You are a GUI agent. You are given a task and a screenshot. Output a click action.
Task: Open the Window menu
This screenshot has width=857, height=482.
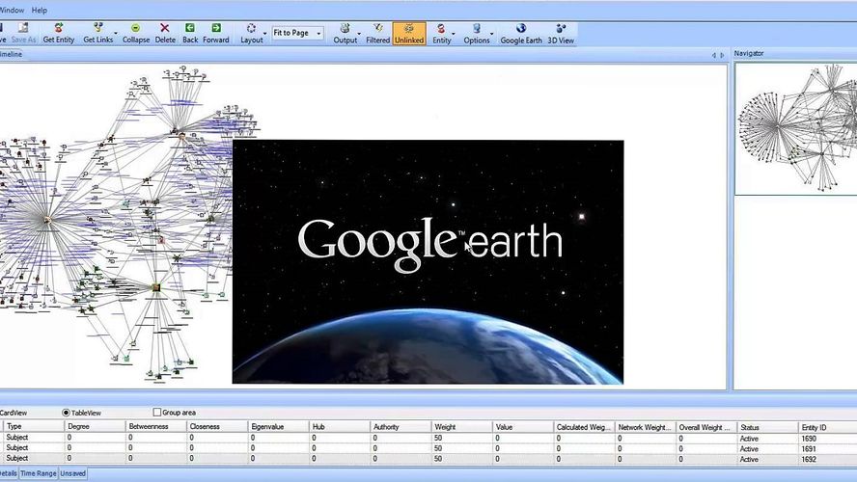pos(12,10)
